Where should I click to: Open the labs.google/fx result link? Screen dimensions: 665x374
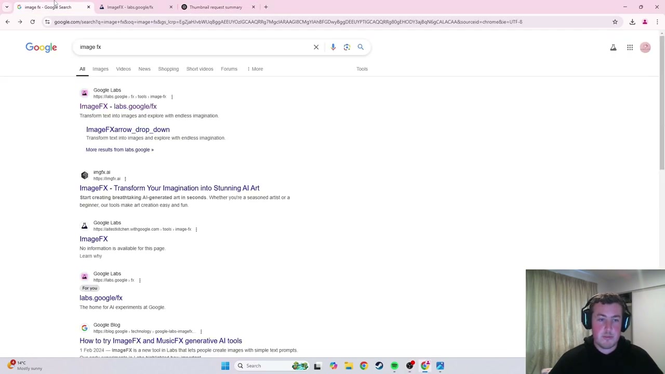pos(101,298)
